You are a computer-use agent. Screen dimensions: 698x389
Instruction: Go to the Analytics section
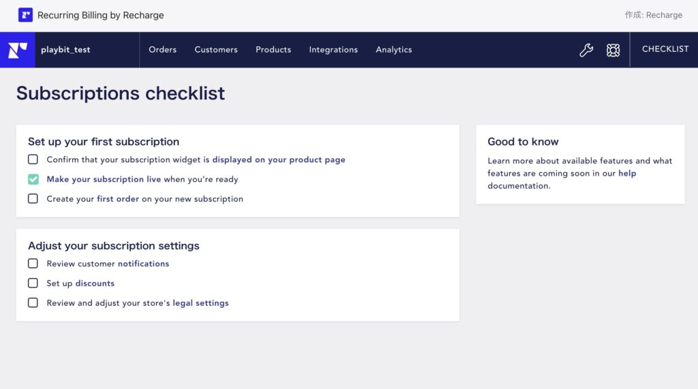[393, 50]
